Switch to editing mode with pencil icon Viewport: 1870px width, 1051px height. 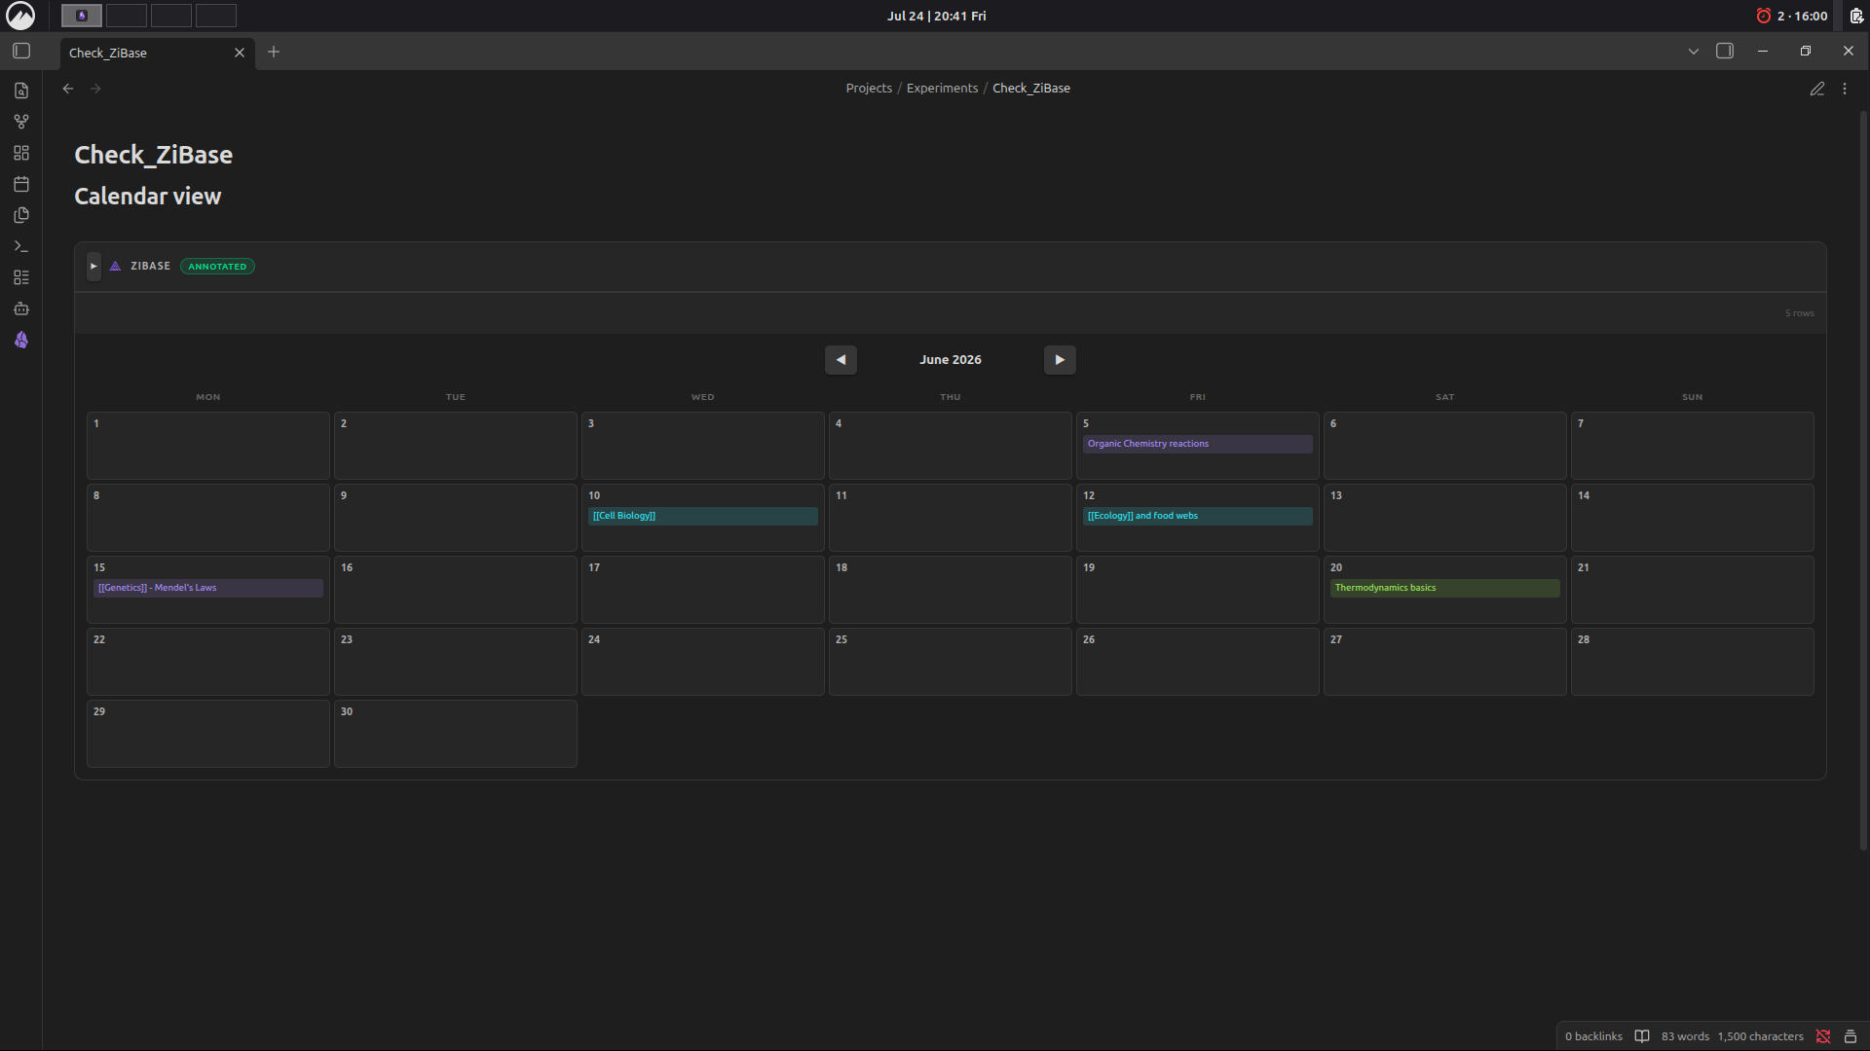point(1817,89)
